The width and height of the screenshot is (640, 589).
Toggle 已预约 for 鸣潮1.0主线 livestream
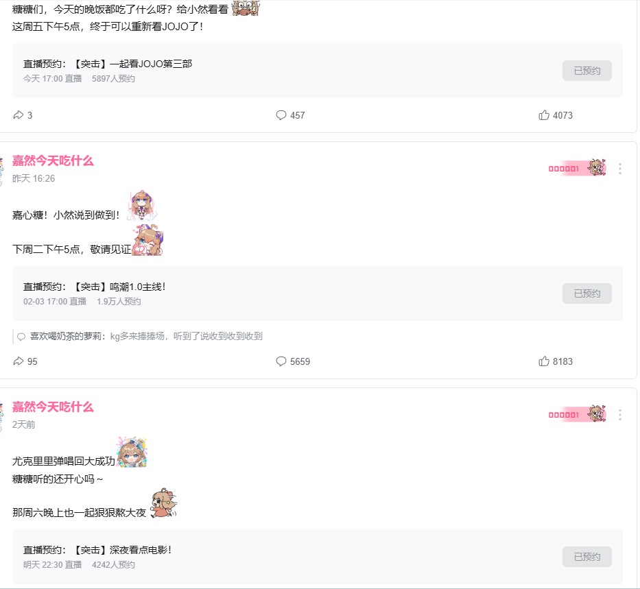tap(587, 293)
